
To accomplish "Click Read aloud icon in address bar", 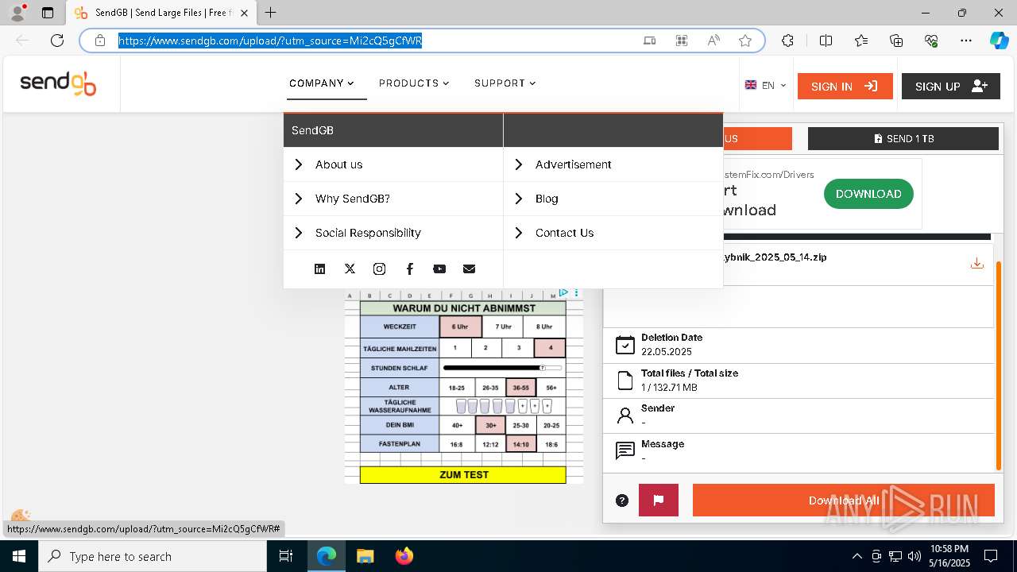I will 713,41.
